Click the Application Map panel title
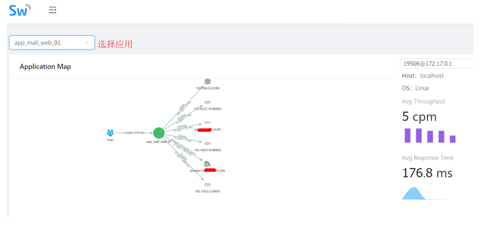The height and width of the screenshot is (240, 491). click(x=46, y=66)
